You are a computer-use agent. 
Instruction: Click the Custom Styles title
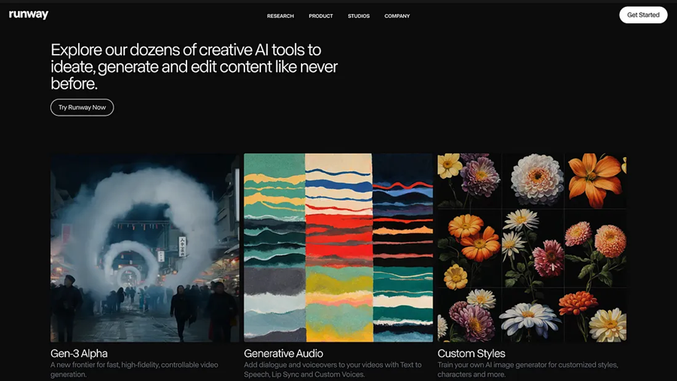471,353
